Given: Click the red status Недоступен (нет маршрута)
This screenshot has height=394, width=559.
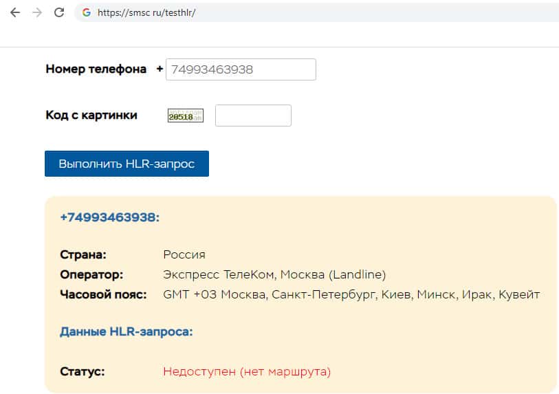Looking at the screenshot, I should click(247, 371).
